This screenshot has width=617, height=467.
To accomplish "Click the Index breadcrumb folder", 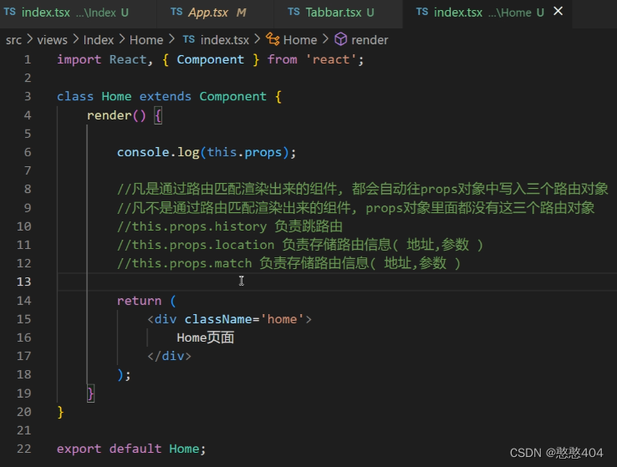I will pos(99,40).
